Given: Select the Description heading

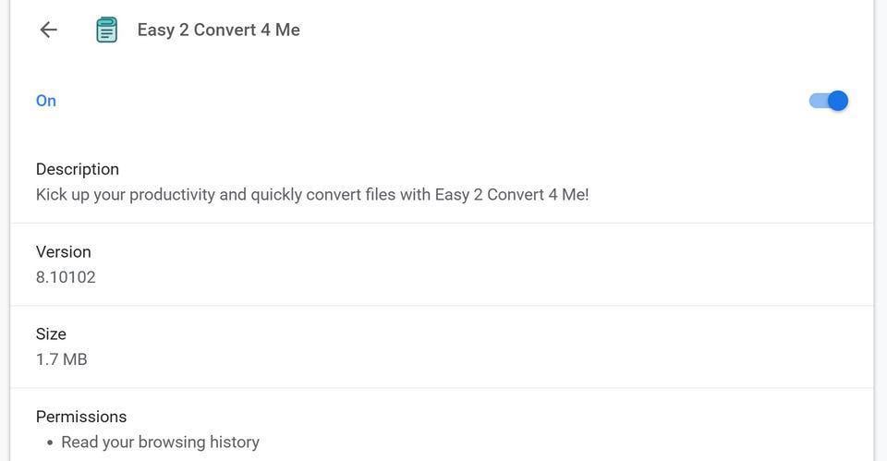Looking at the screenshot, I should point(78,169).
